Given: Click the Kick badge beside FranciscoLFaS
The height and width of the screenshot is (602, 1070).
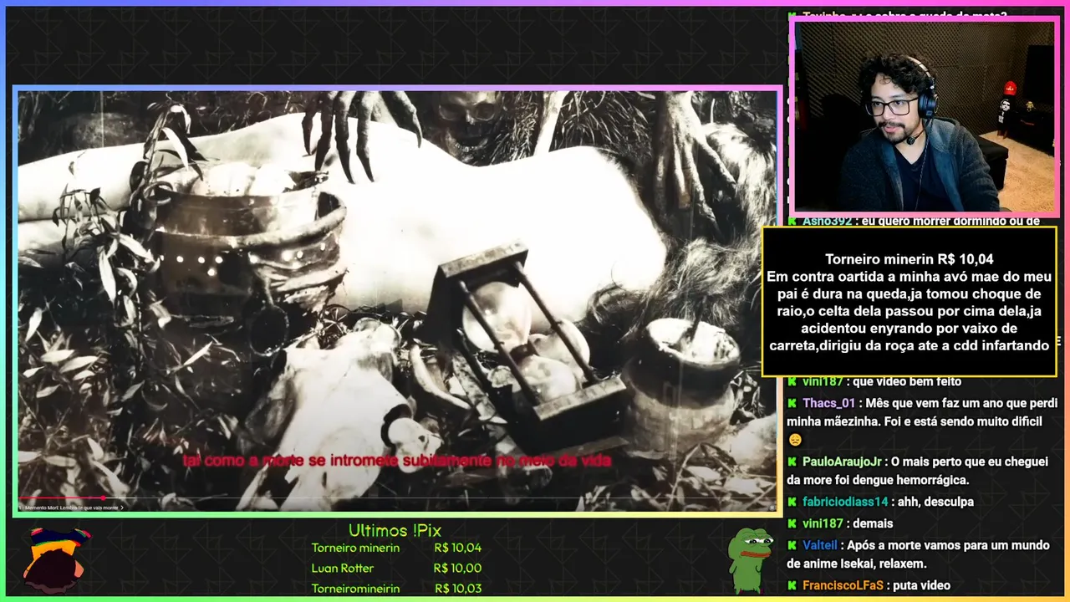Looking at the screenshot, I should [x=792, y=585].
